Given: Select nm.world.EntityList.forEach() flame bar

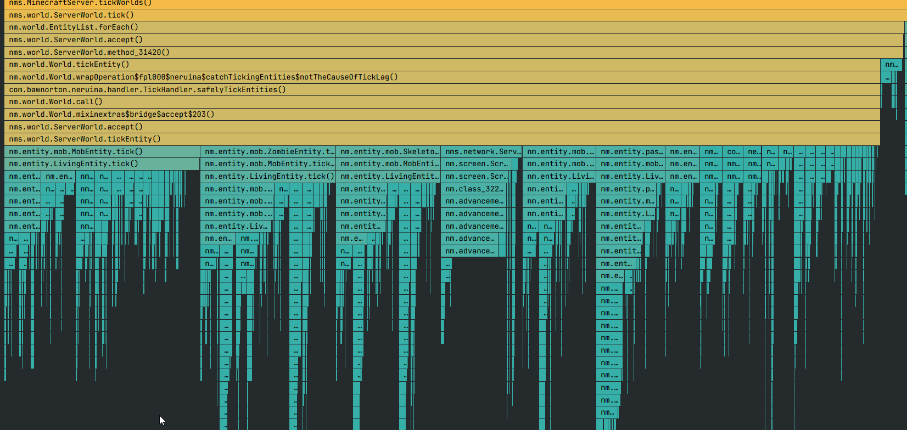Looking at the screenshot, I should (x=454, y=27).
